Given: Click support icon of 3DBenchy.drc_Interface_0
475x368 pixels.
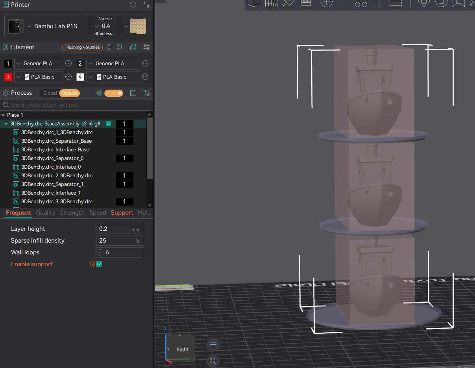Looking at the screenshot, I should coord(16,167).
